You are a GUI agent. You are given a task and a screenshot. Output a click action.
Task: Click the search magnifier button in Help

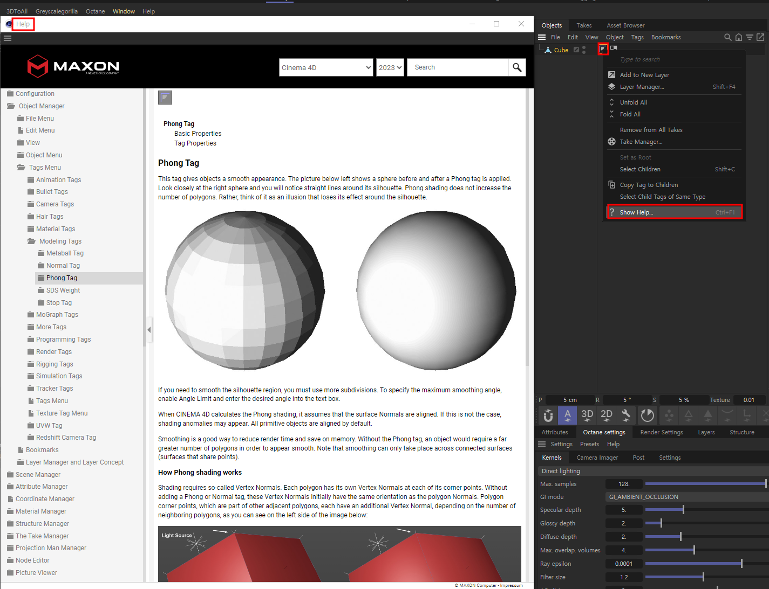click(x=517, y=67)
